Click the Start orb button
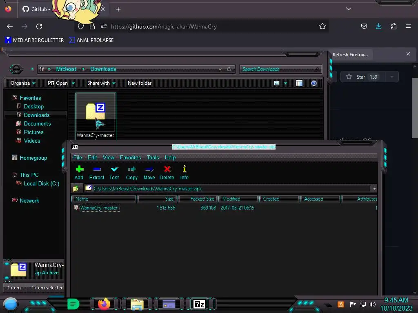The height and width of the screenshot is (313, 418). tap(11, 304)
